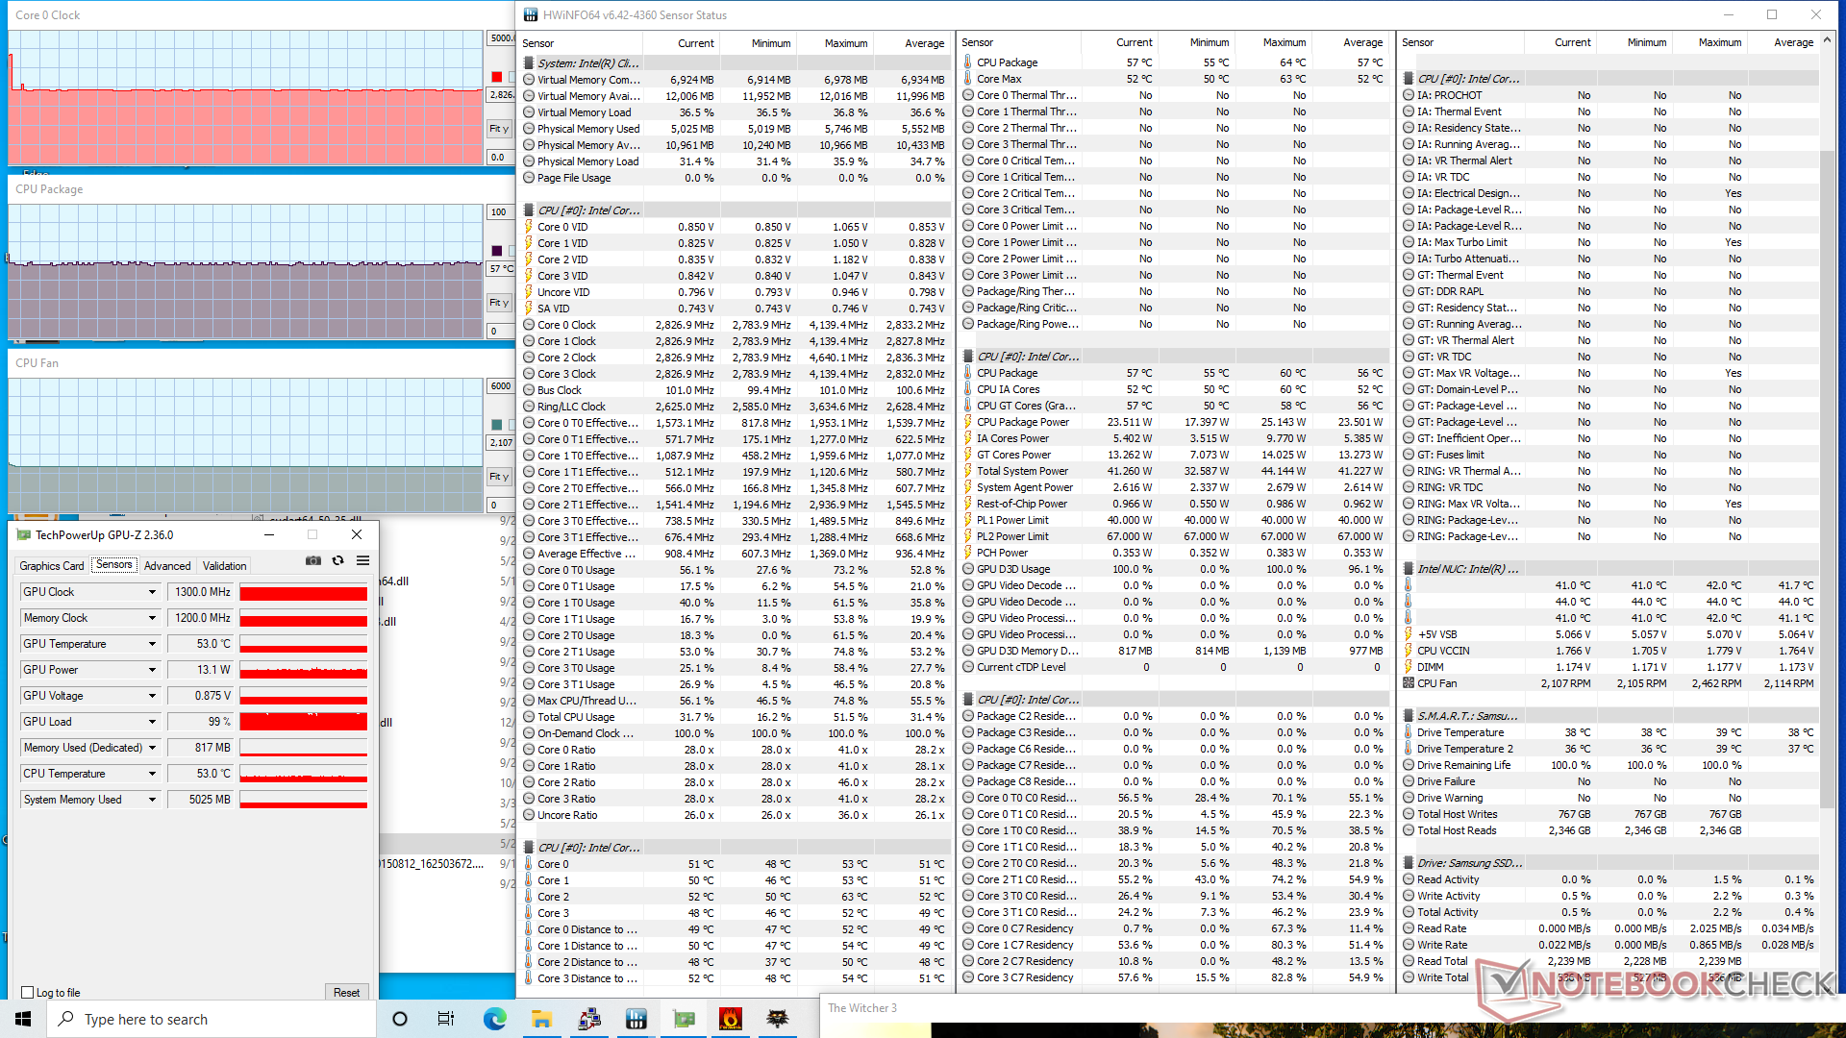The image size is (1846, 1038).
Task: Click HWiNFO64 title bar app icon
Action: click(531, 14)
